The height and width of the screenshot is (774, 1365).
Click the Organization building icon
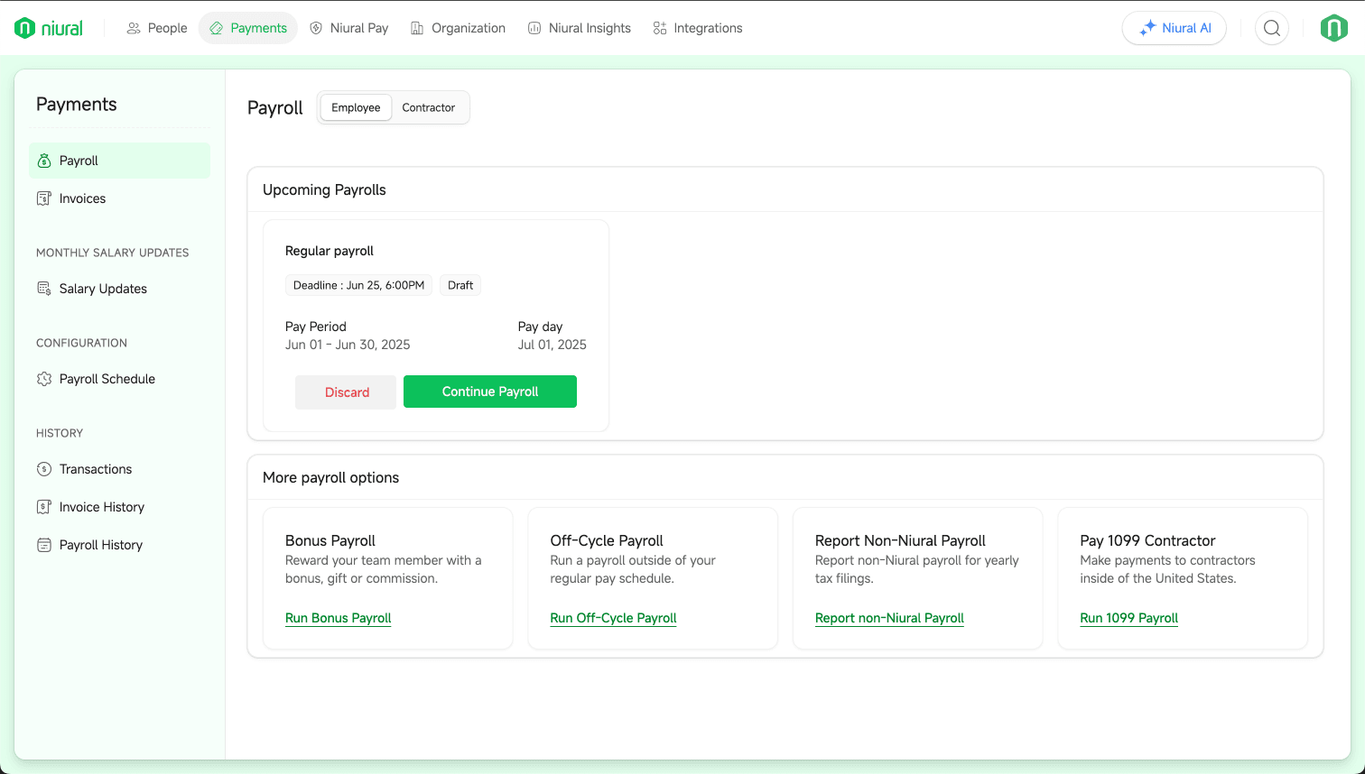(417, 28)
